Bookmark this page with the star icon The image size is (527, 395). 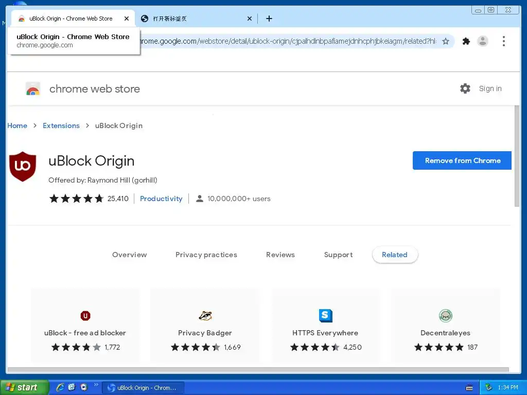click(446, 41)
